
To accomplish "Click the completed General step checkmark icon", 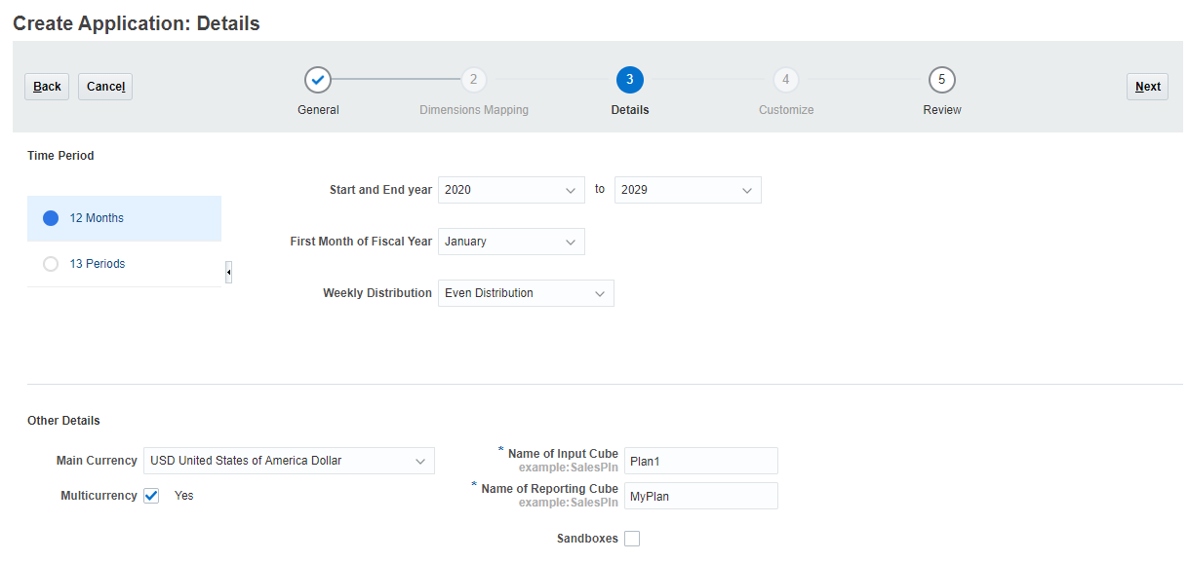I will 317,79.
